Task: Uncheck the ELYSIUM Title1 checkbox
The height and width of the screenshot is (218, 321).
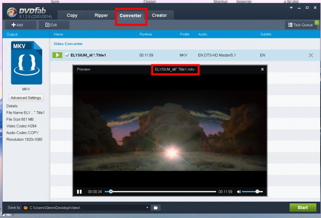Action: coord(67,55)
